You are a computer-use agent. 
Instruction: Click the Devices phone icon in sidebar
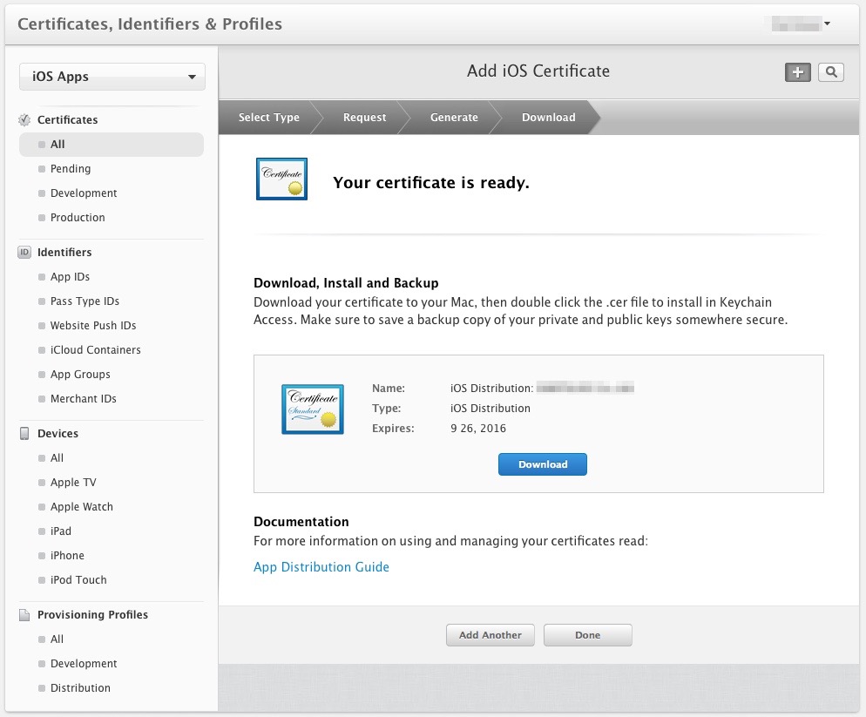(x=24, y=434)
